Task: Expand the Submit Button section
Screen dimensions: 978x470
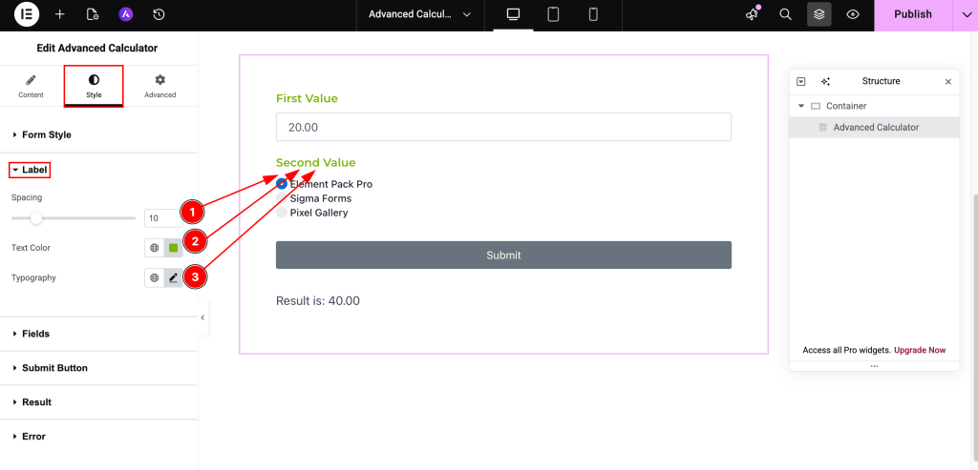Action: [54, 368]
